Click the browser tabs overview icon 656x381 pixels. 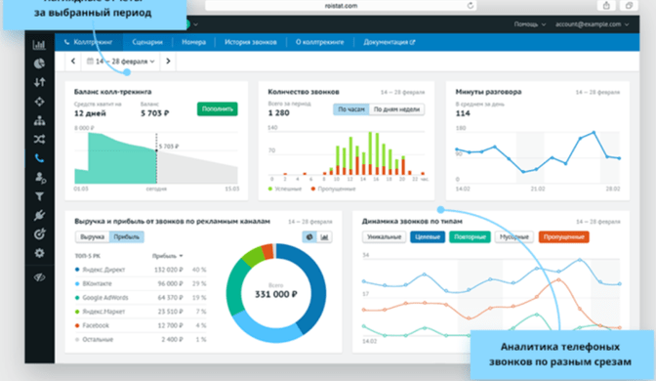(629, 6)
